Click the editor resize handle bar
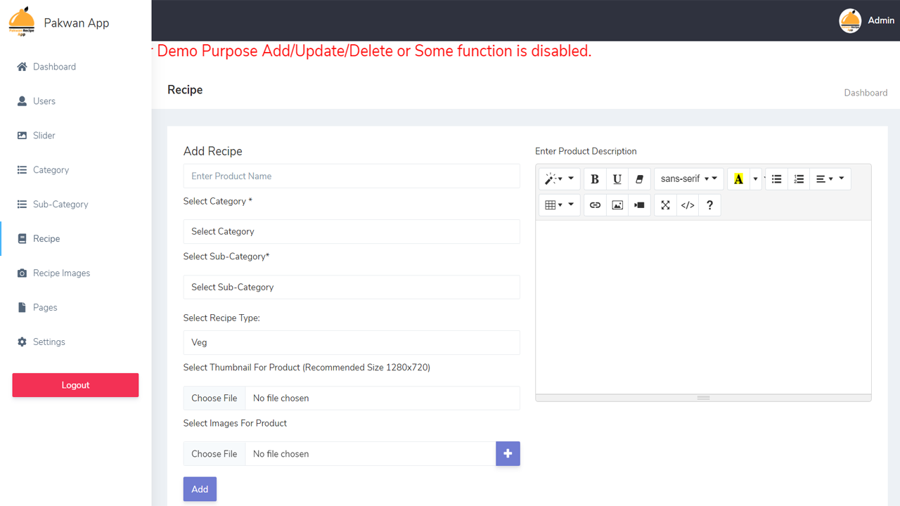Image resolution: width=900 pixels, height=506 pixels. 703,398
